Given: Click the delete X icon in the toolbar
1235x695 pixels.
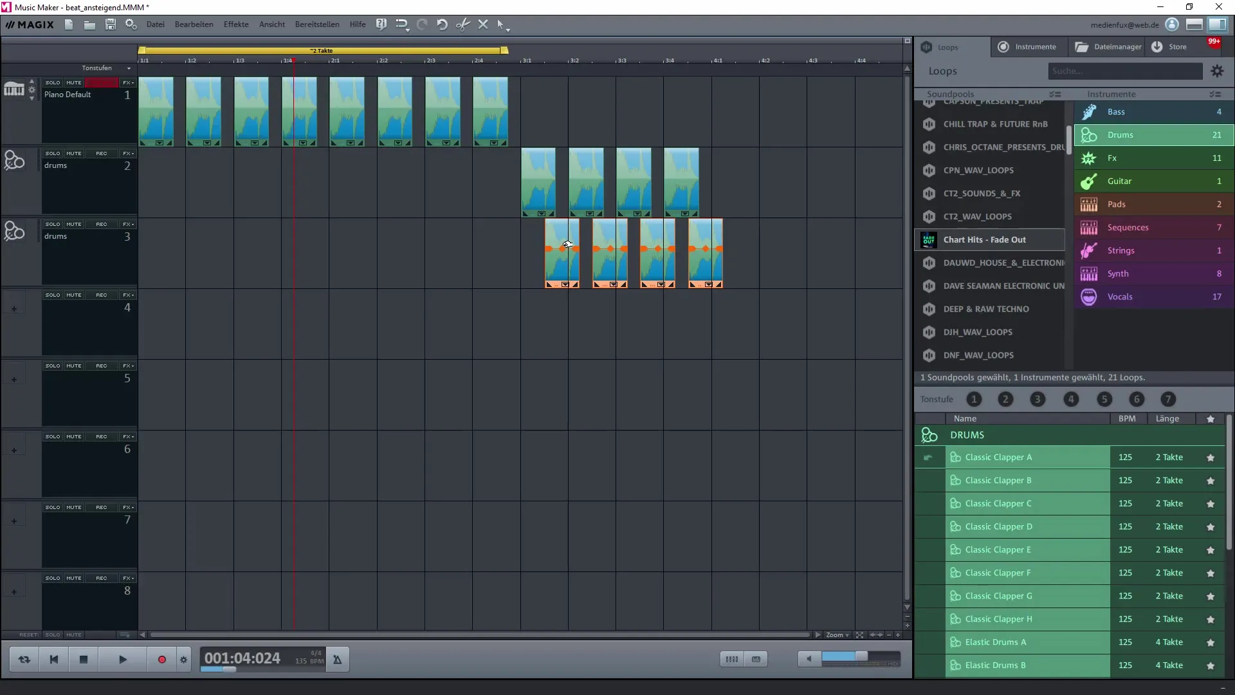Looking at the screenshot, I should [x=483, y=24].
